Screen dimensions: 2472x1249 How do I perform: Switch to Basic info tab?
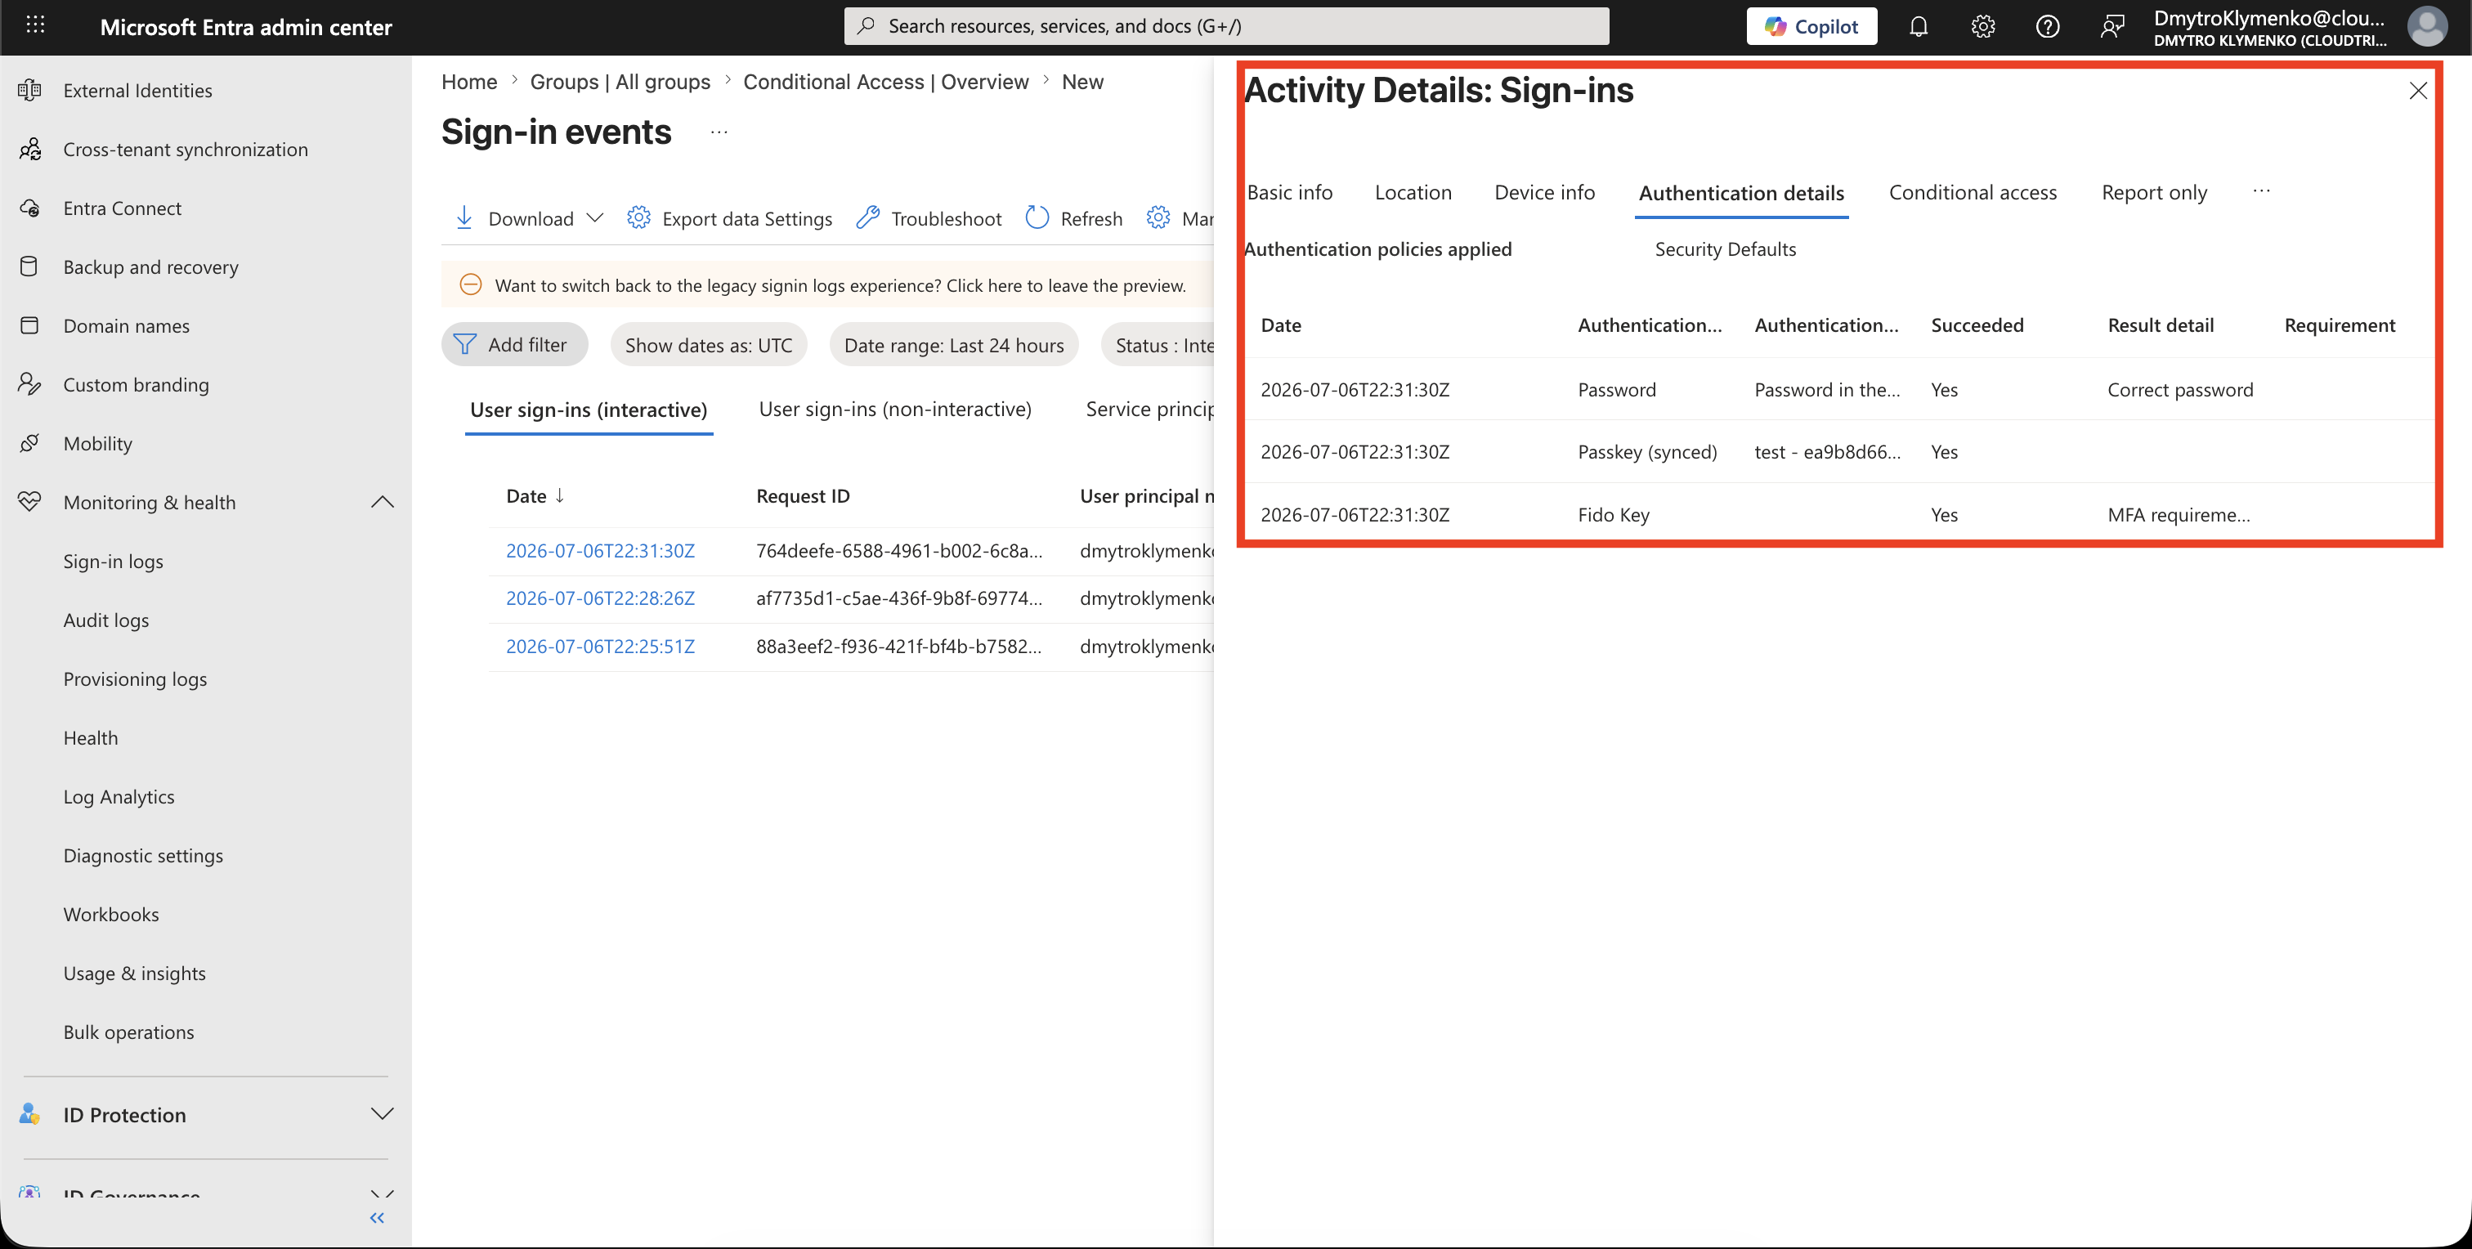click(1290, 192)
